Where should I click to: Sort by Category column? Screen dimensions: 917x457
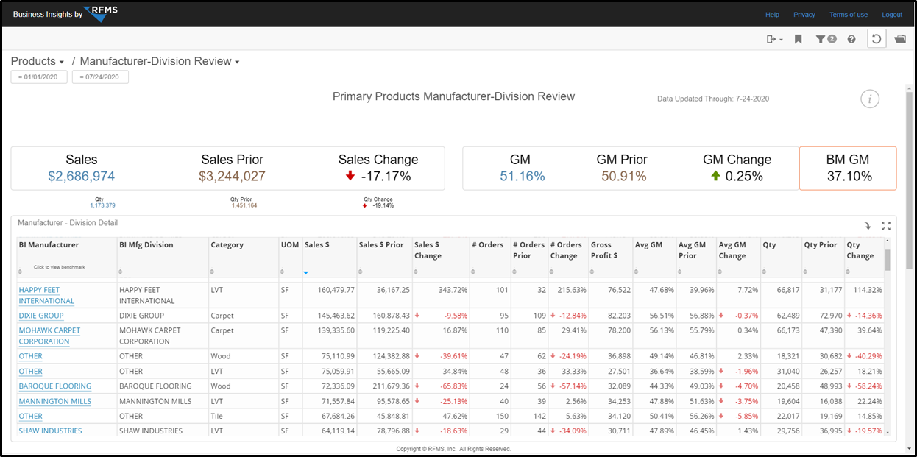click(x=213, y=272)
